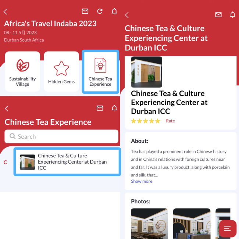Open the Sustainability Village tile
The height and width of the screenshot is (239, 239).
coord(22,71)
